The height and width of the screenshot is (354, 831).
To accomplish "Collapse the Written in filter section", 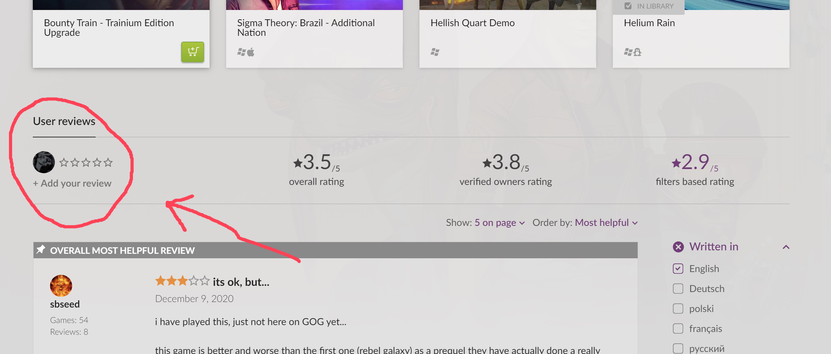I will tap(786, 247).
